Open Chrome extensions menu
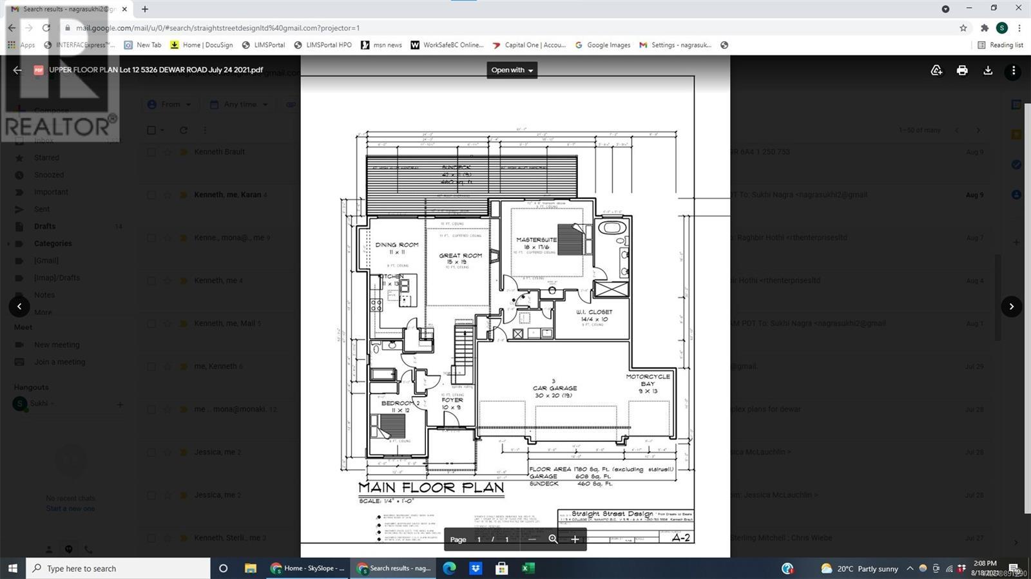The width and height of the screenshot is (1031, 579). 984,28
